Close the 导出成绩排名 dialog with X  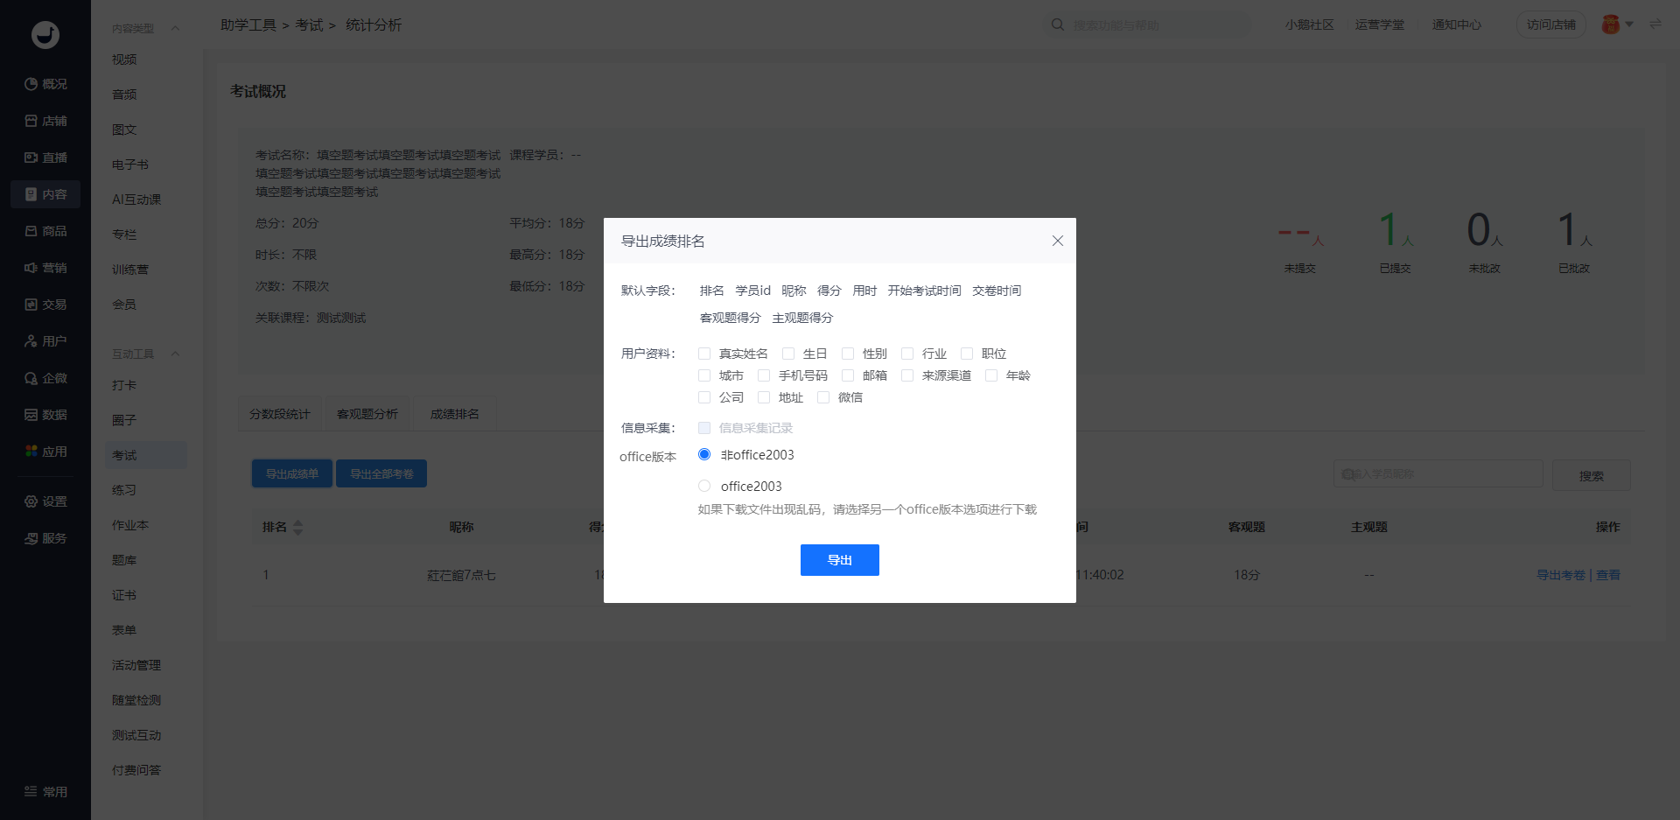pos(1057,241)
